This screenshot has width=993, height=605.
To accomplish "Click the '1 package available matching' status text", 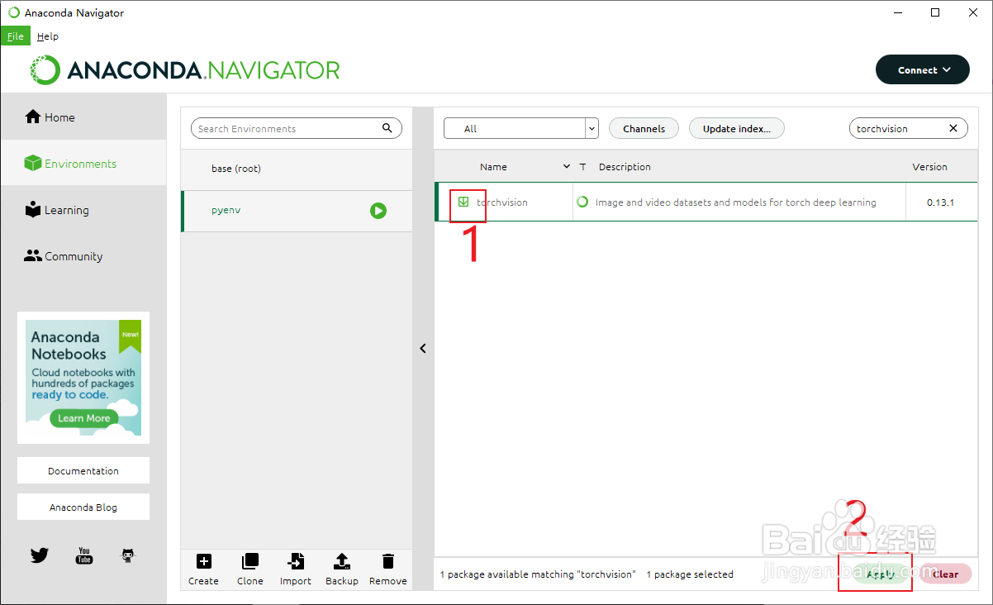I will coord(537,574).
